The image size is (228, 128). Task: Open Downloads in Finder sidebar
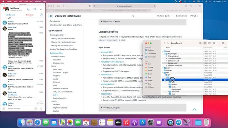click(150, 57)
